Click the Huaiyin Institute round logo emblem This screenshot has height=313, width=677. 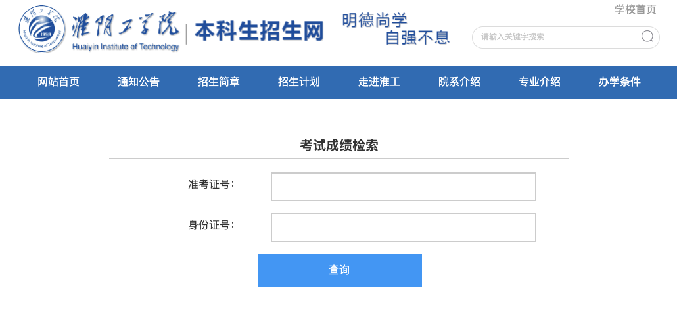[42, 29]
